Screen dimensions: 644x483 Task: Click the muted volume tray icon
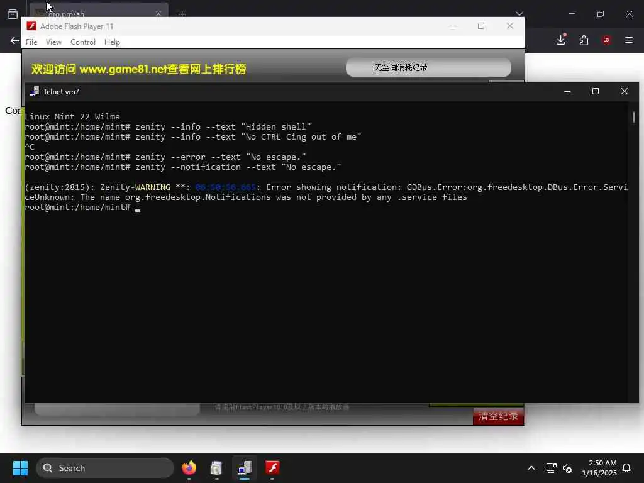[567, 468]
